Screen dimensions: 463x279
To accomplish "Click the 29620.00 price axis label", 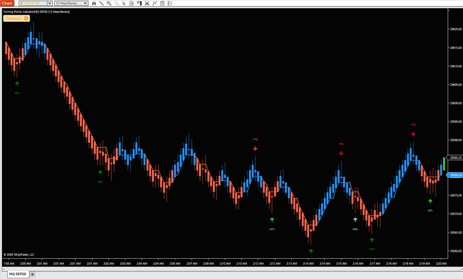I will pyautogui.click(x=456, y=29).
